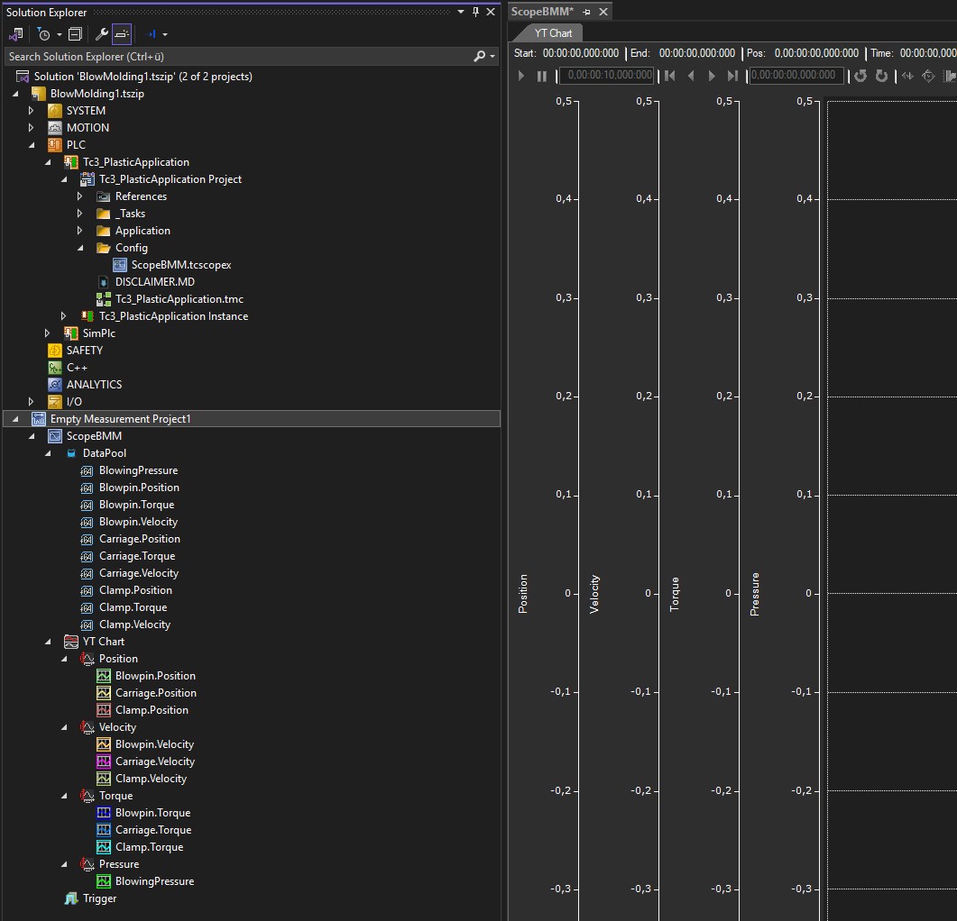Screen dimensions: 957x921
Task: Click the position time input field
Action: (x=796, y=75)
